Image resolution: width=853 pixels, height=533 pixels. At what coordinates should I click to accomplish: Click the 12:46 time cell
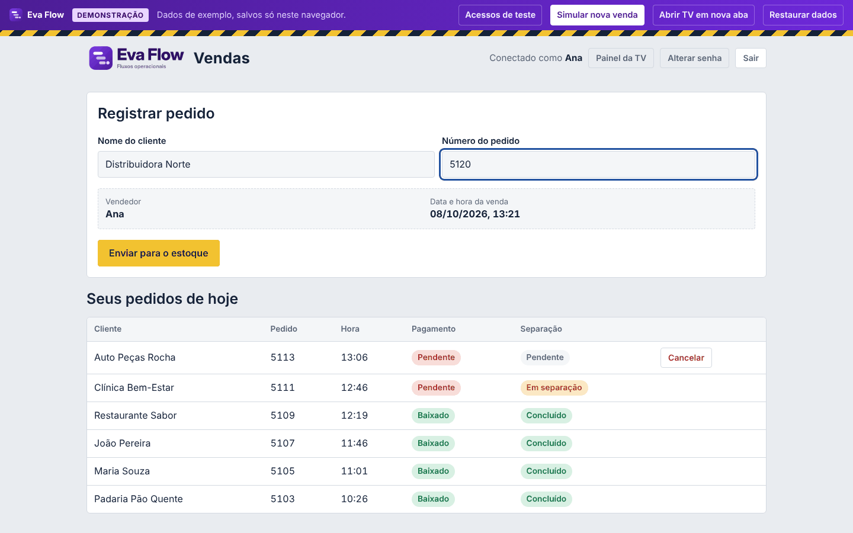(354, 388)
